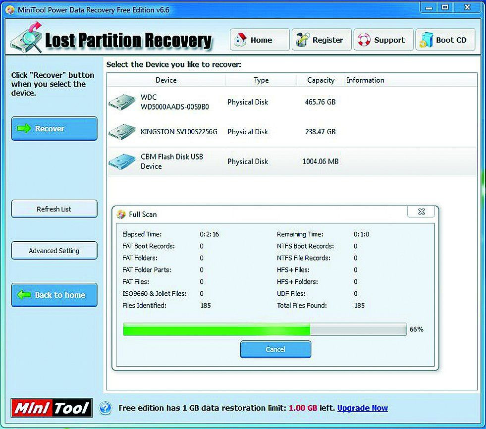The image size is (486, 429).
Task: Open Advanced Setting
Action: 54,251
